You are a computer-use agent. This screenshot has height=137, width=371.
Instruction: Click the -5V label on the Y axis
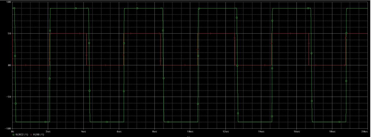click(8, 97)
